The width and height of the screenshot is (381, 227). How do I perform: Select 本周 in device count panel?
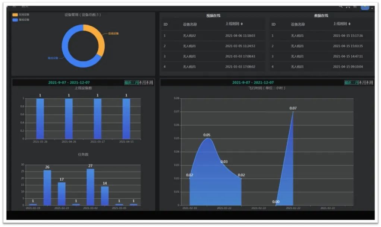click(x=149, y=83)
